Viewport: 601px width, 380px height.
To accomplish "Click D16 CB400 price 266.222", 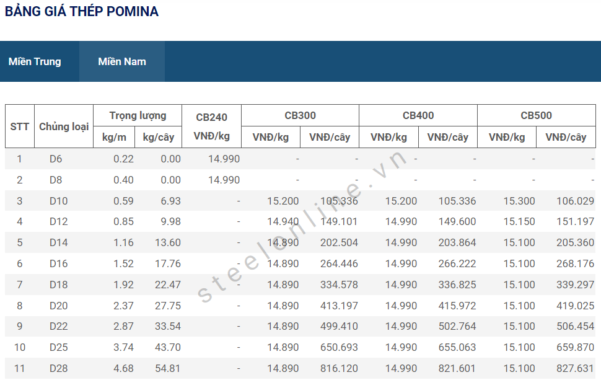I will pos(457,263).
